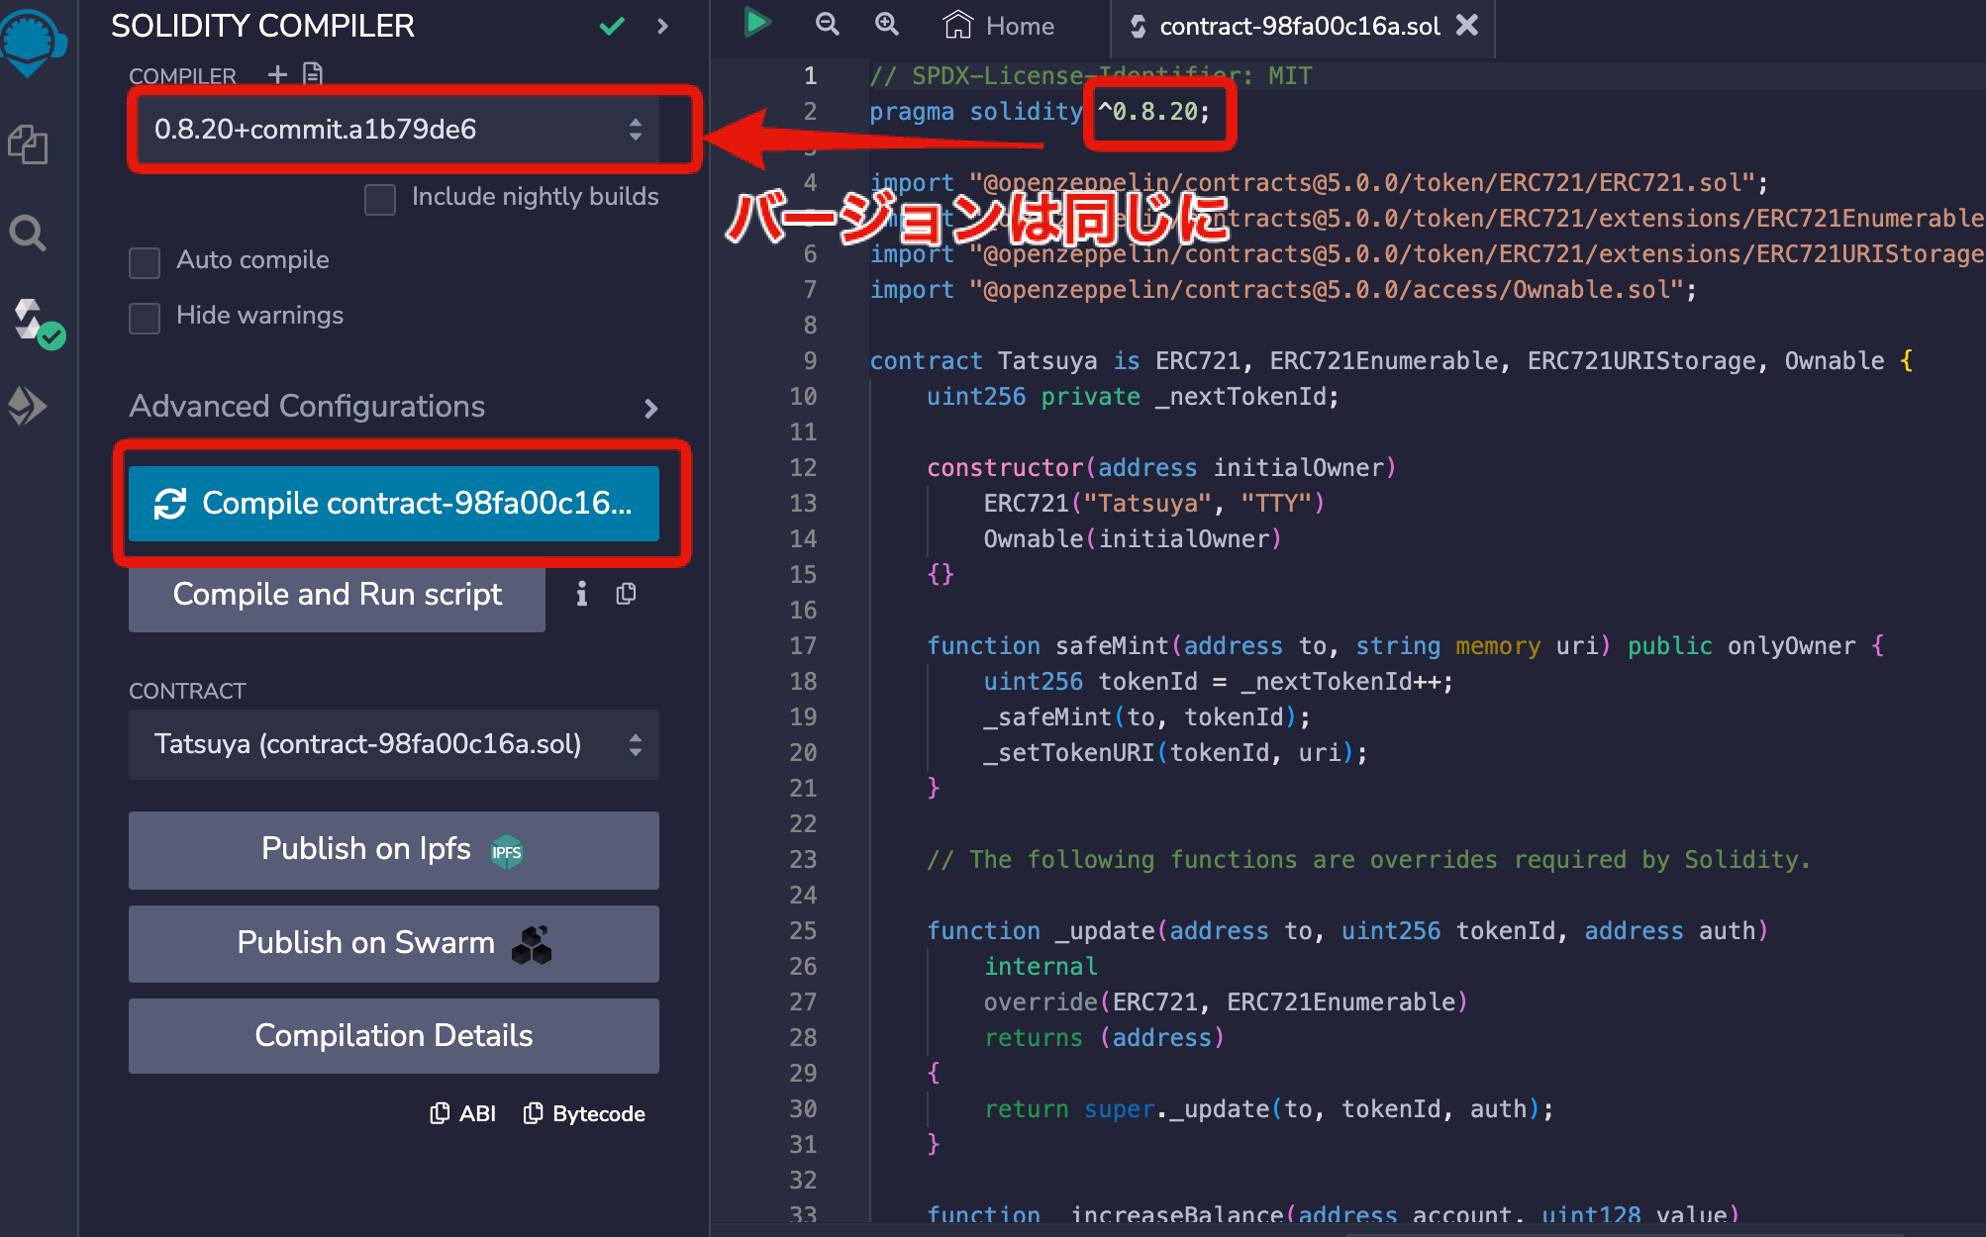
Task: Toggle the Auto compile checkbox
Action: coord(145,262)
